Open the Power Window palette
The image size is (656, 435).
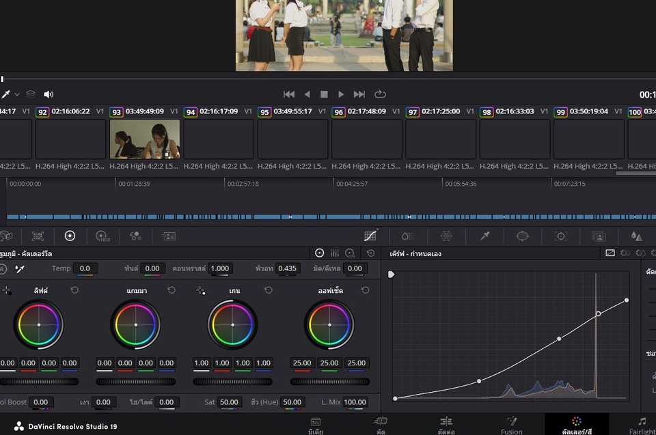tap(523, 236)
